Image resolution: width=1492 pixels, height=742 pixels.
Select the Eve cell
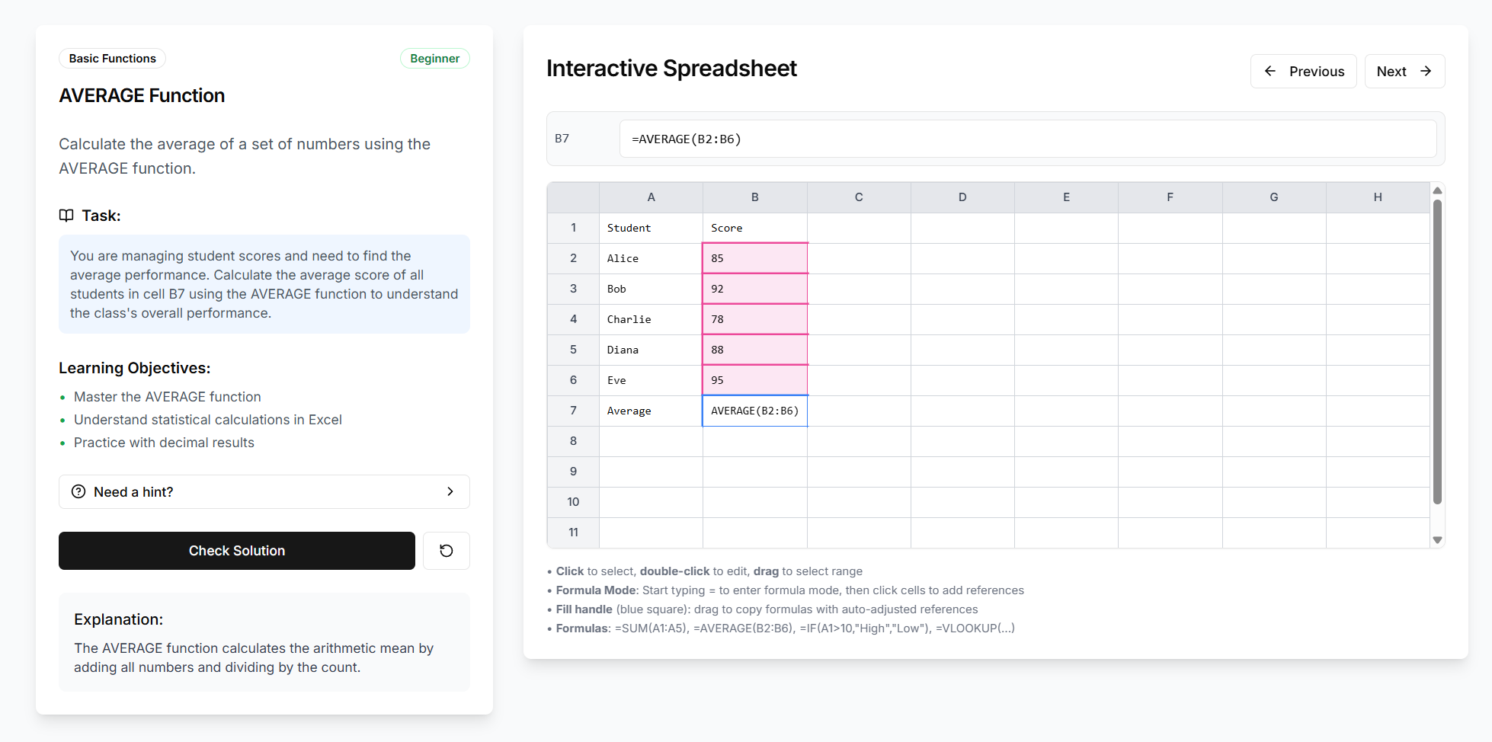pos(651,380)
